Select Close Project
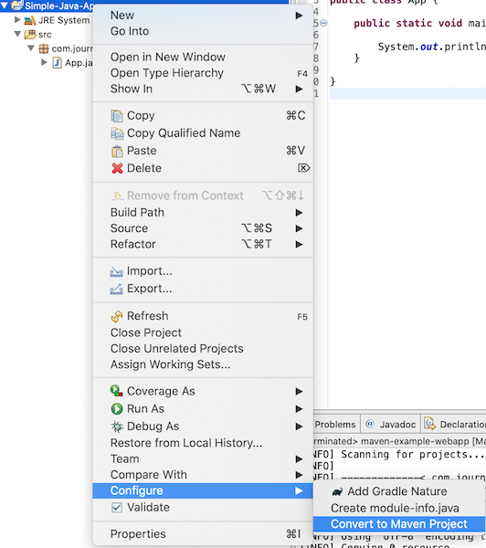 pyautogui.click(x=203, y=332)
